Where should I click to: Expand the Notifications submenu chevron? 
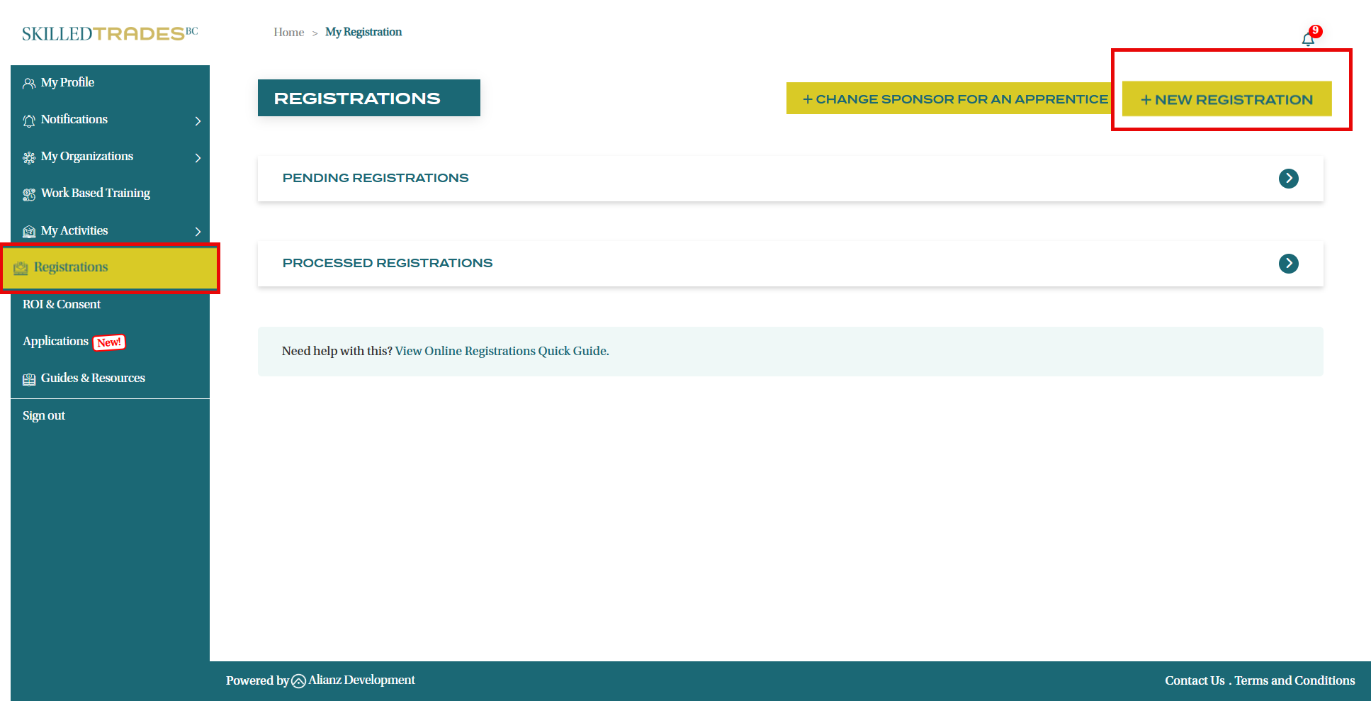[x=198, y=121]
